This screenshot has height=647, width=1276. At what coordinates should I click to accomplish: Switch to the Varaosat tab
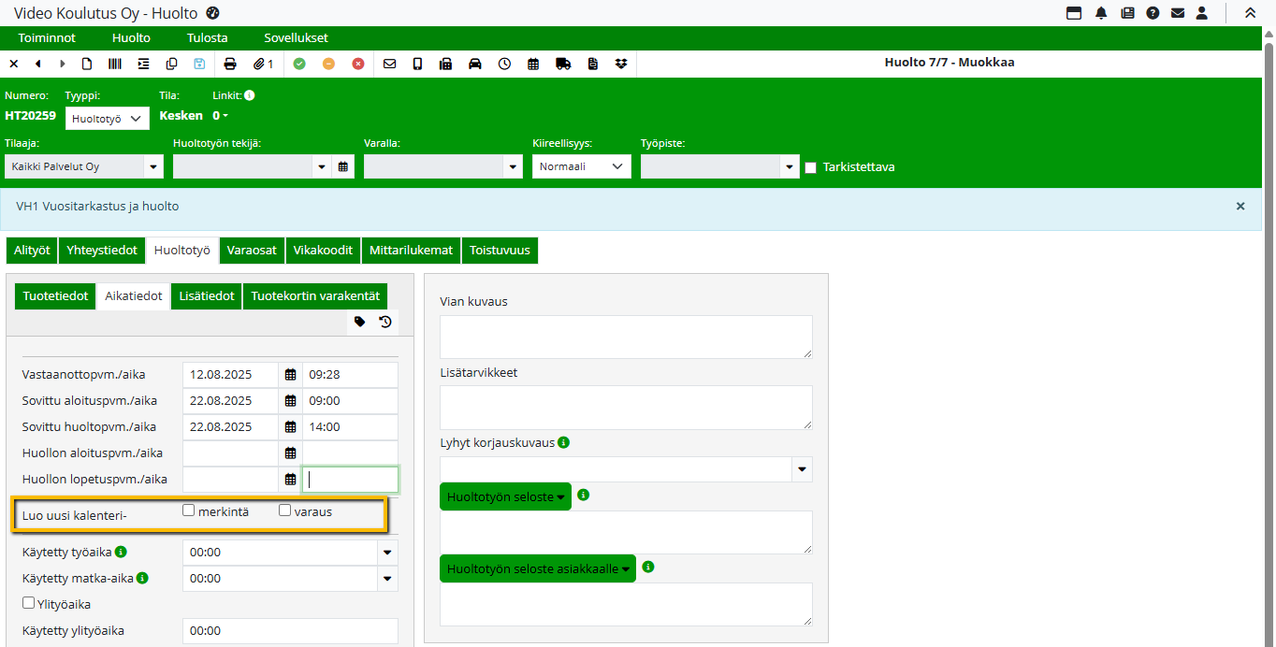coord(252,251)
